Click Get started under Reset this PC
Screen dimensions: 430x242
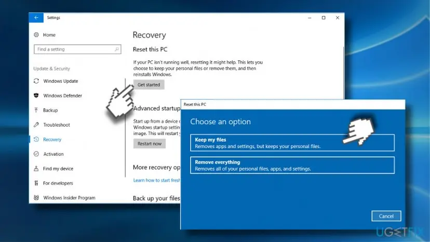[x=149, y=85]
